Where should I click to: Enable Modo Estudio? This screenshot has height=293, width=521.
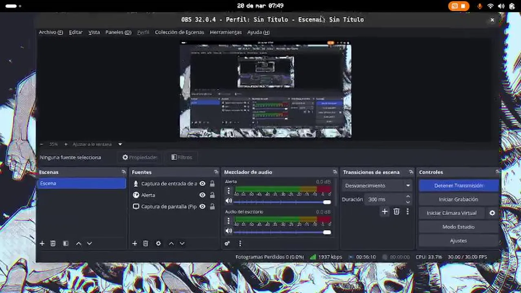click(x=459, y=227)
